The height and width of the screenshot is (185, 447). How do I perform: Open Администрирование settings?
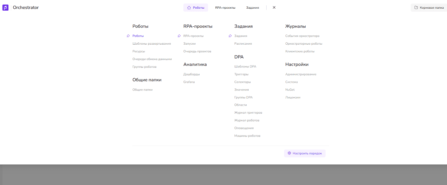300,74
